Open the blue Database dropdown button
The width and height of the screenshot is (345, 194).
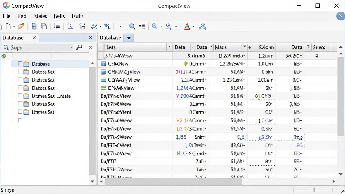tap(129, 38)
